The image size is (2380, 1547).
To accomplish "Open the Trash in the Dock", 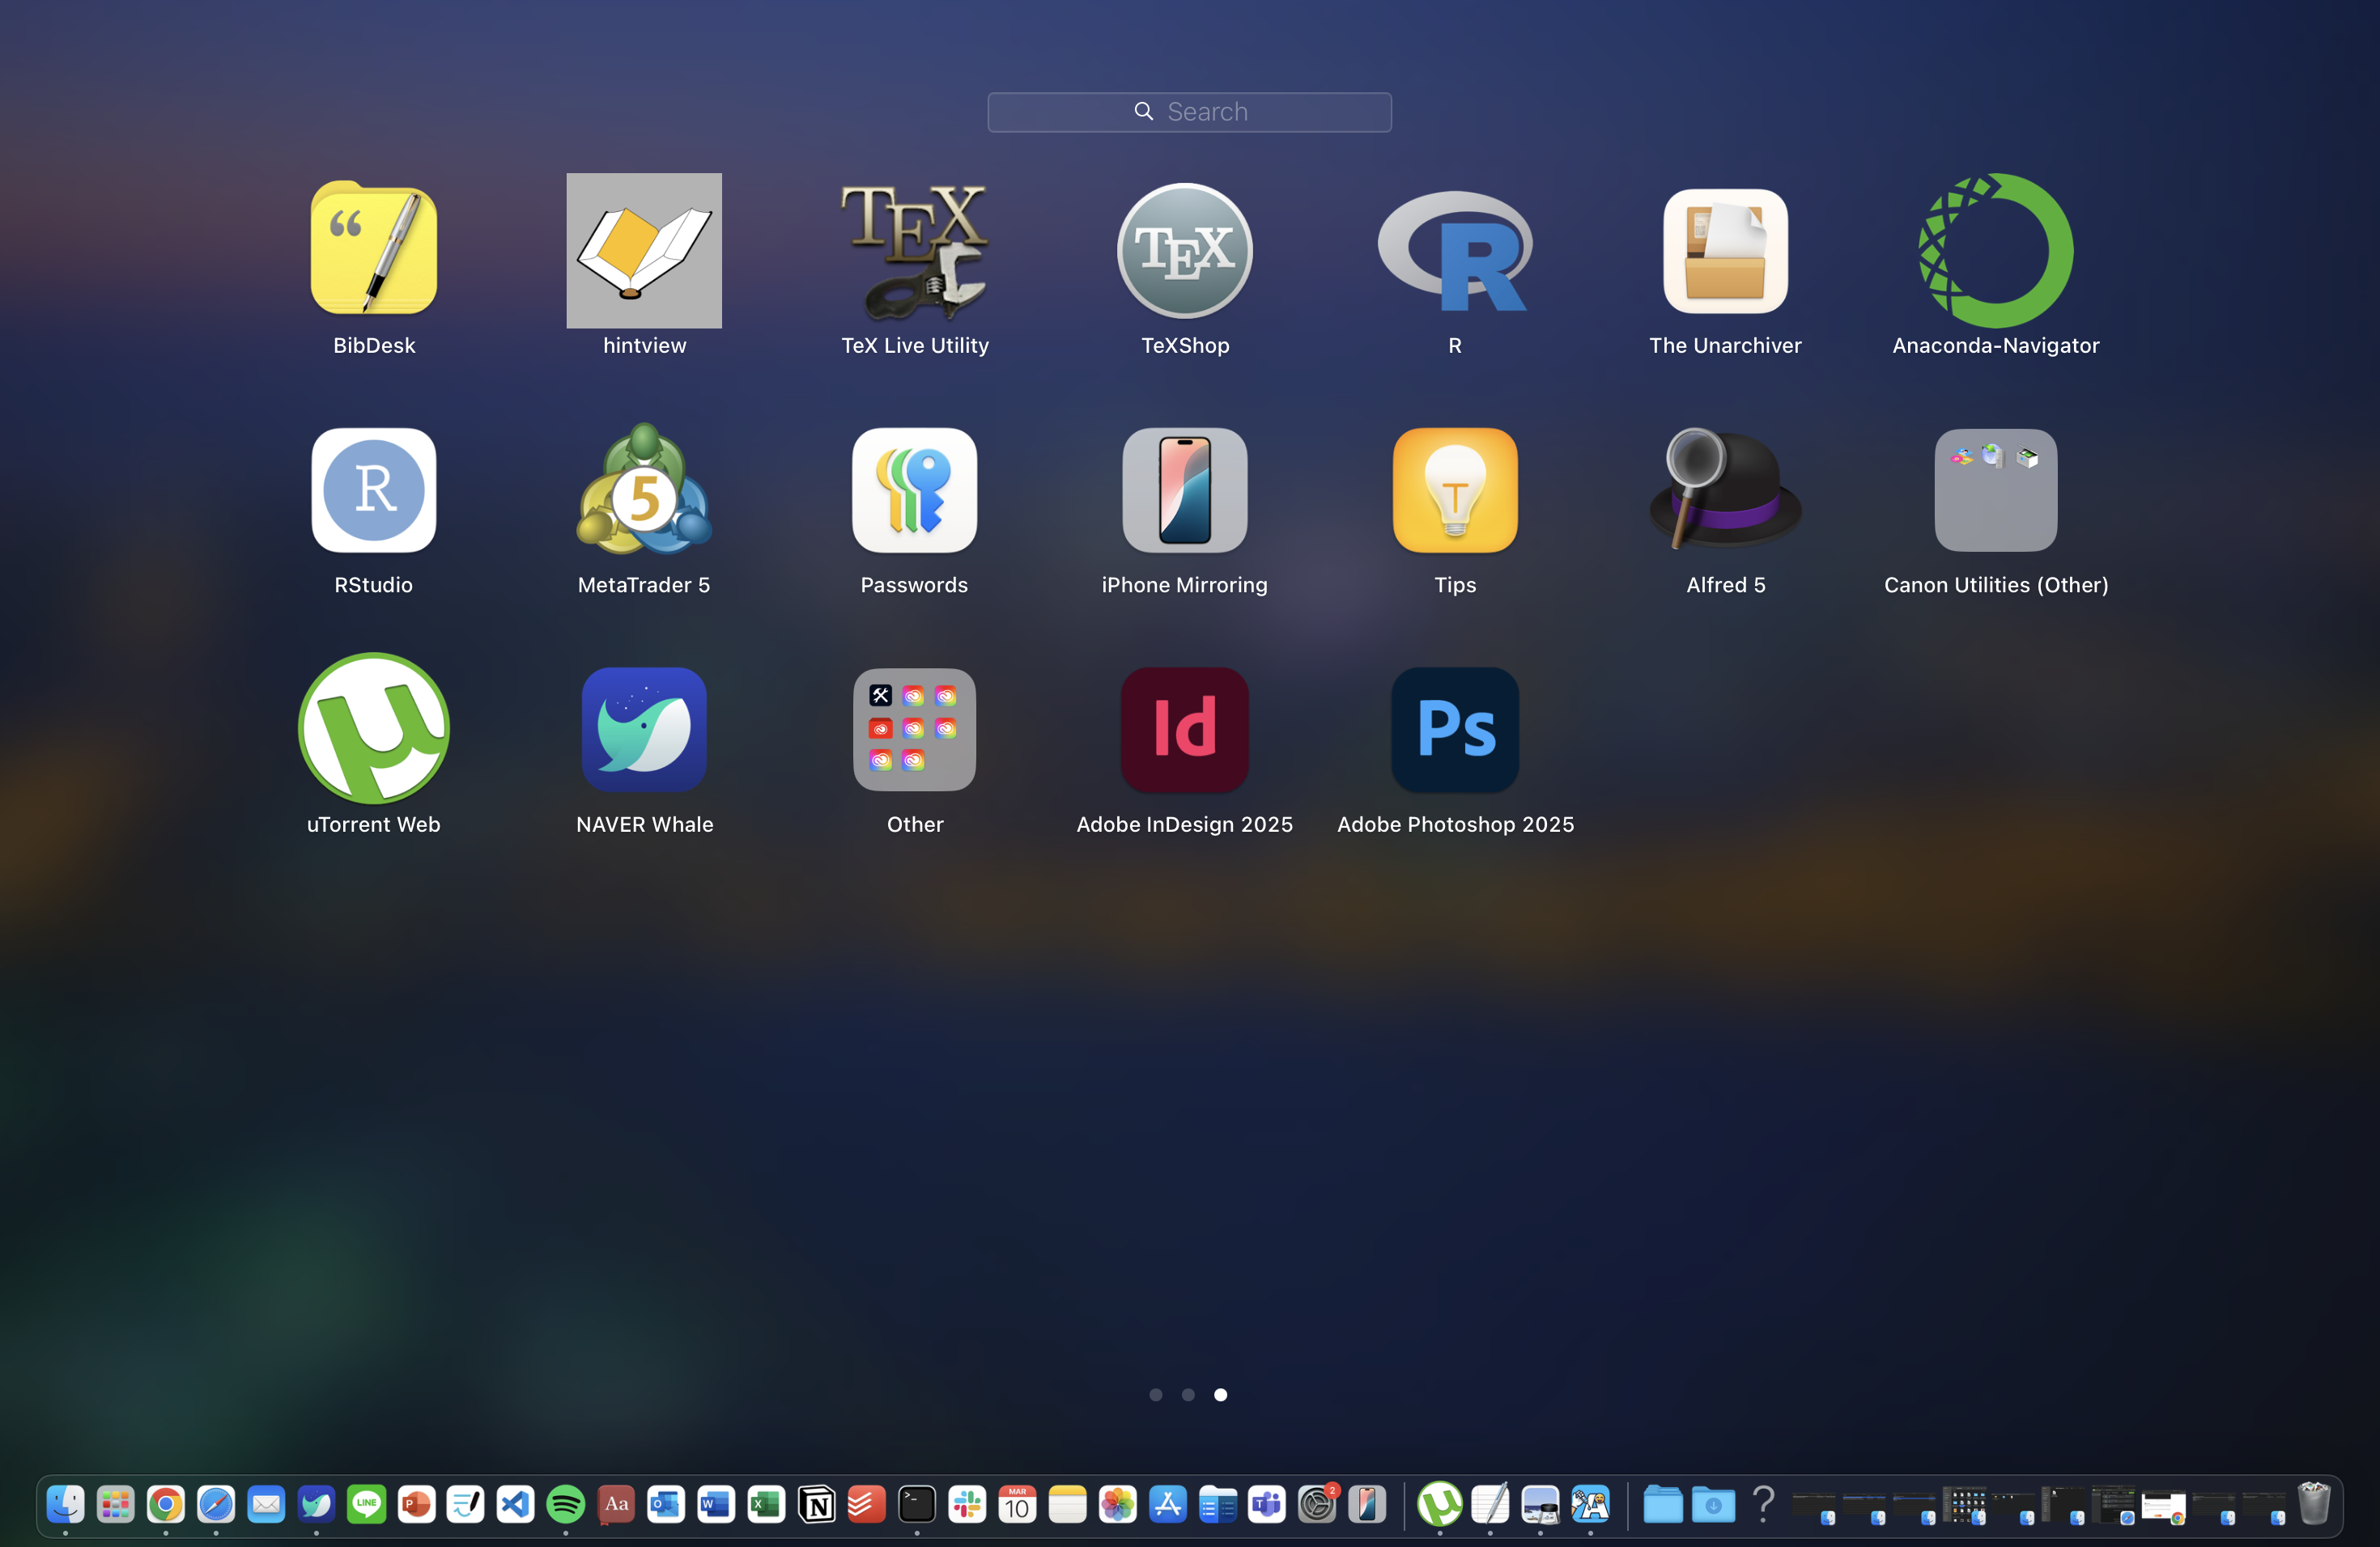I will 2313,1503.
